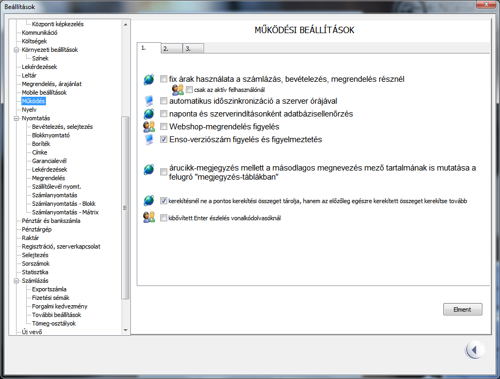Select Címke under Nyomtatás

(x=40, y=152)
